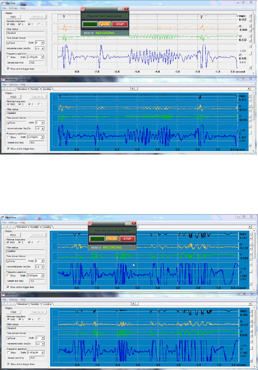Viewport: 258px width, 370px height.
Task: Toggle RMS checkbox in VibeView window
Action: pyautogui.click(x=8, y=24)
